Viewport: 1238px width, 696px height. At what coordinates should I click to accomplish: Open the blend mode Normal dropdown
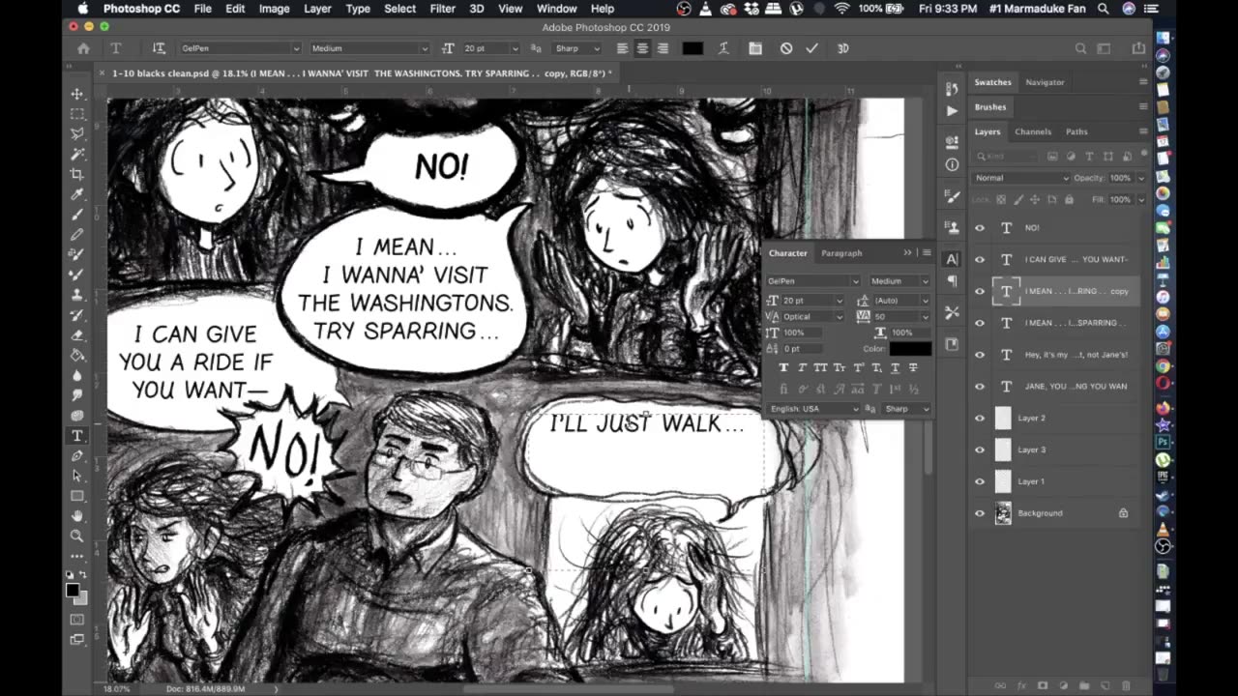coord(1021,178)
